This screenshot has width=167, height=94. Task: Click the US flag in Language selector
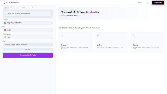5,23
